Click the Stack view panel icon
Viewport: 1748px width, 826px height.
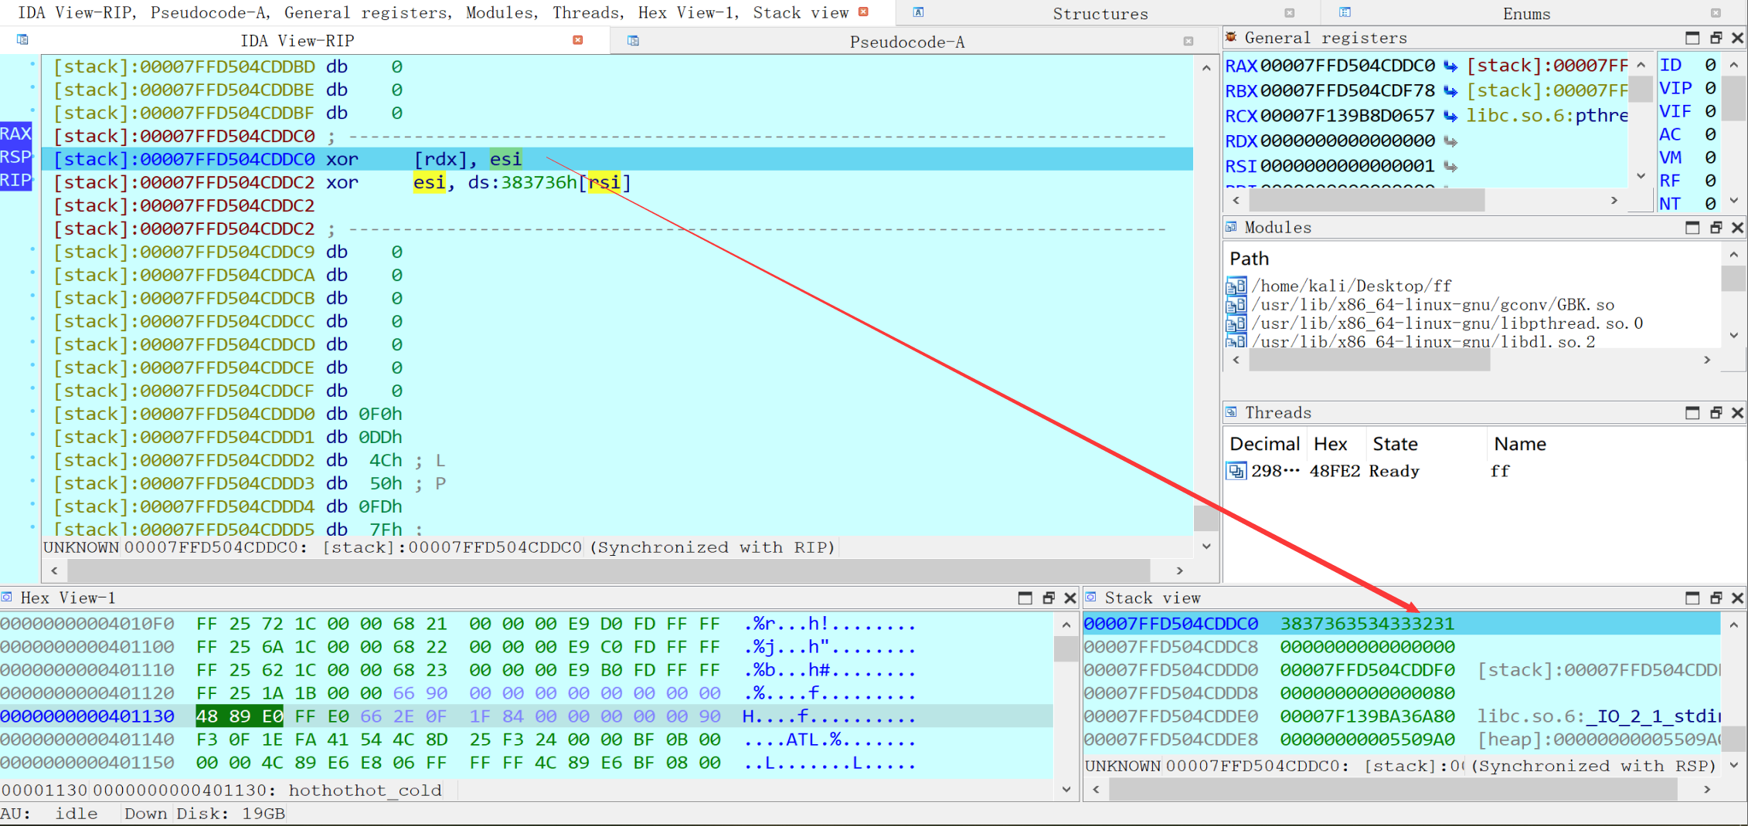[1091, 597]
